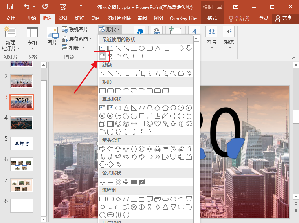Open the 幻灯片放映 tab
This screenshot has width=299, height=223.
(119, 18)
